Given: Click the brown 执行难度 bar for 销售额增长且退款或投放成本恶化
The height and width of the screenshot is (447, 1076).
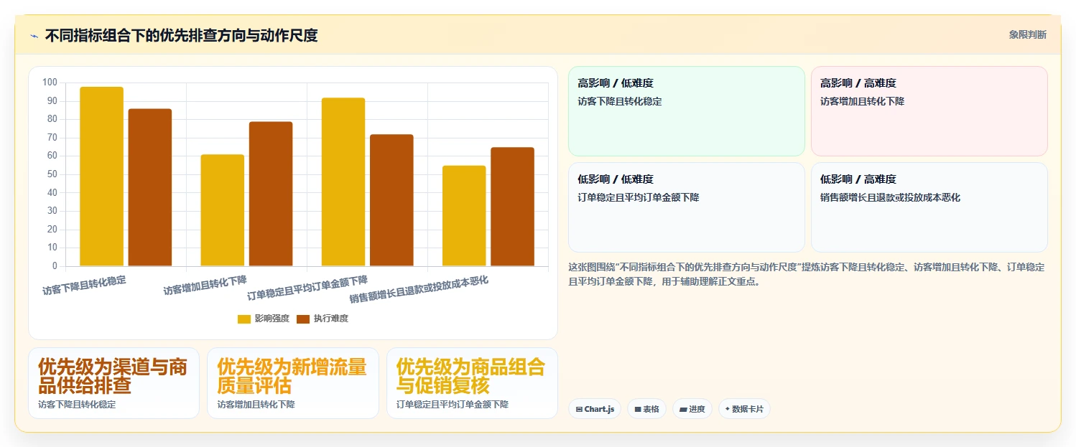Looking at the screenshot, I should click(x=512, y=207).
